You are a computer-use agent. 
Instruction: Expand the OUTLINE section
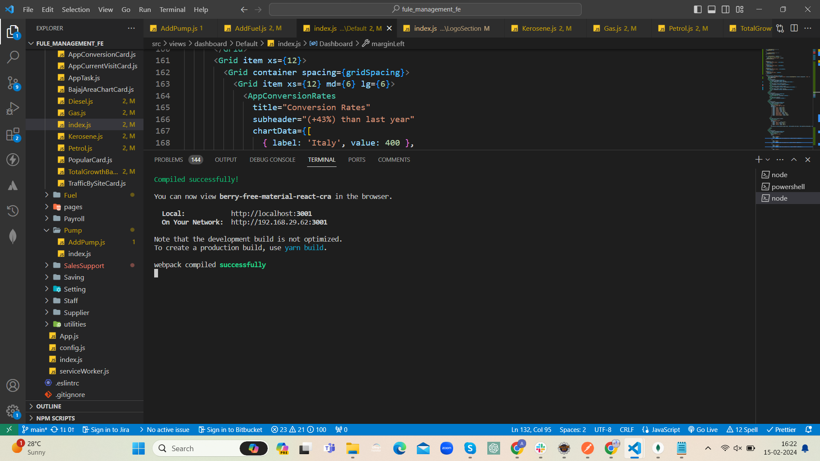(49, 406)
